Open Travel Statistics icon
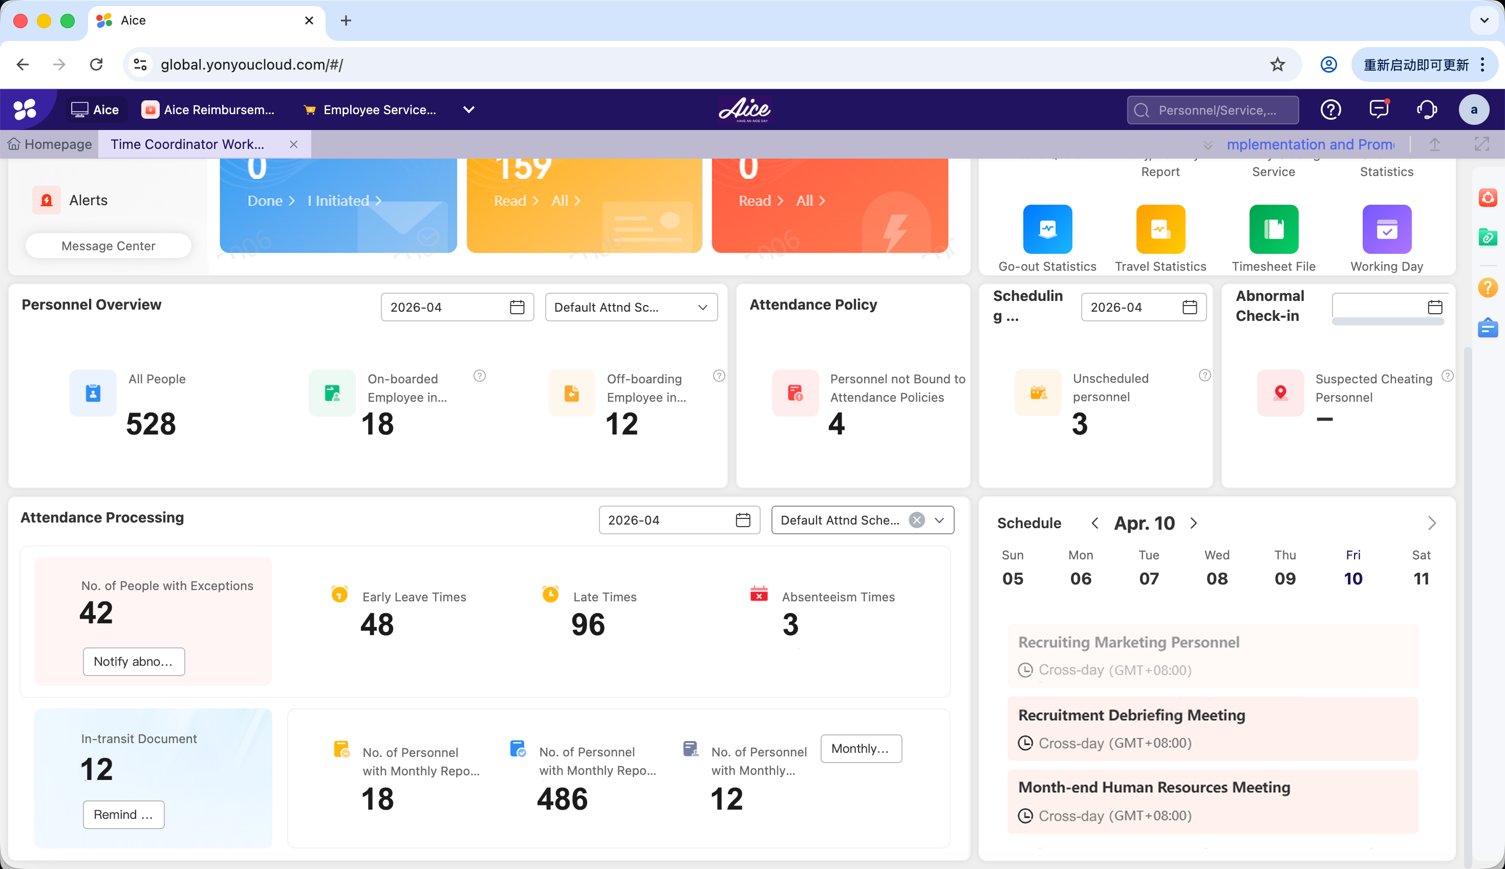1505x869 pixels. [x=1160, y=229]
